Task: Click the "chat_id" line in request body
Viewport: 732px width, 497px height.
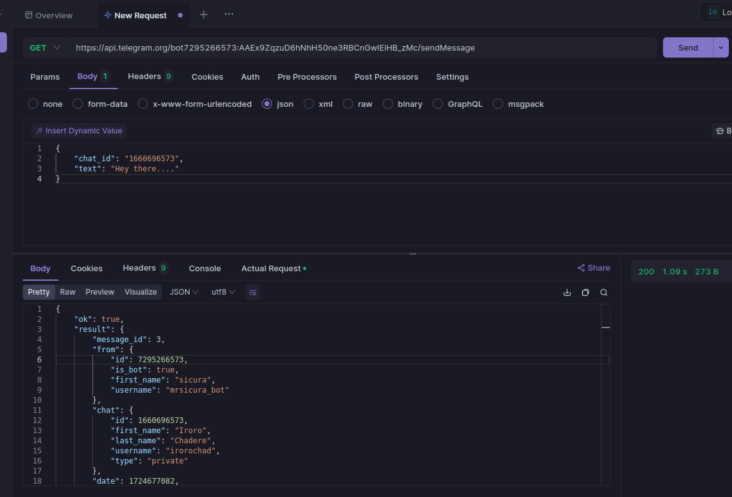Action: [128, 159]
